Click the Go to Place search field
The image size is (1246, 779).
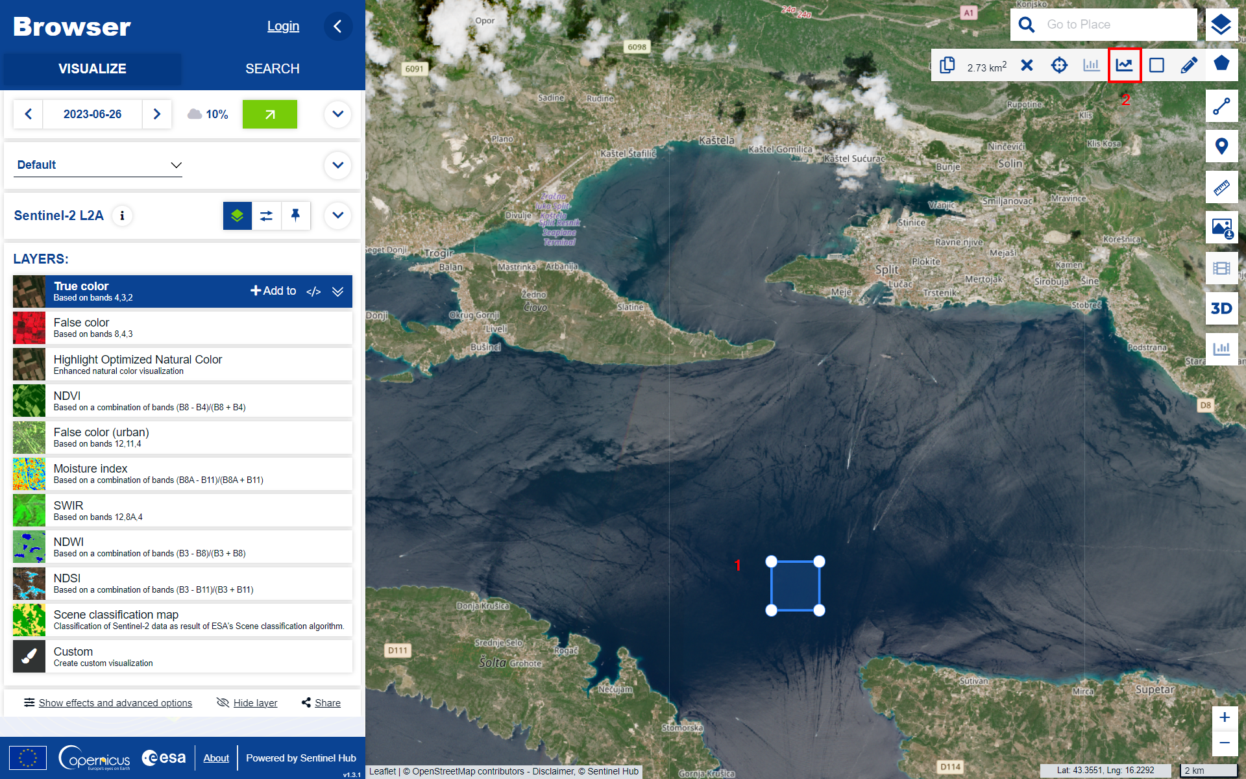tap(1116, 25)
